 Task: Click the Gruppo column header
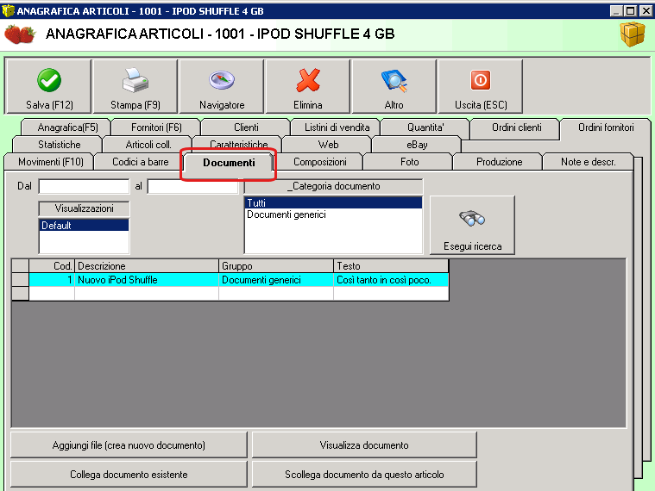tap(276, 266)
